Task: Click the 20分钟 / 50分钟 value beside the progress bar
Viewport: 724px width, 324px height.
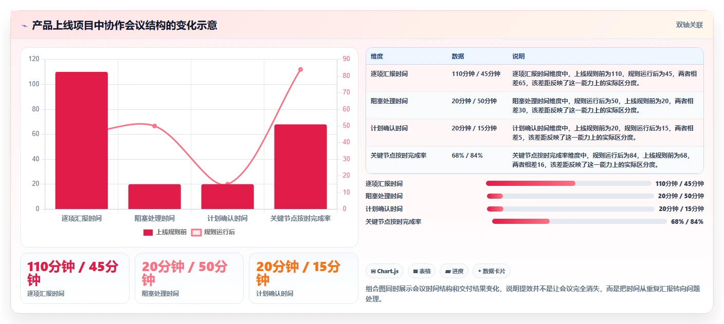Action: [681, 196]
